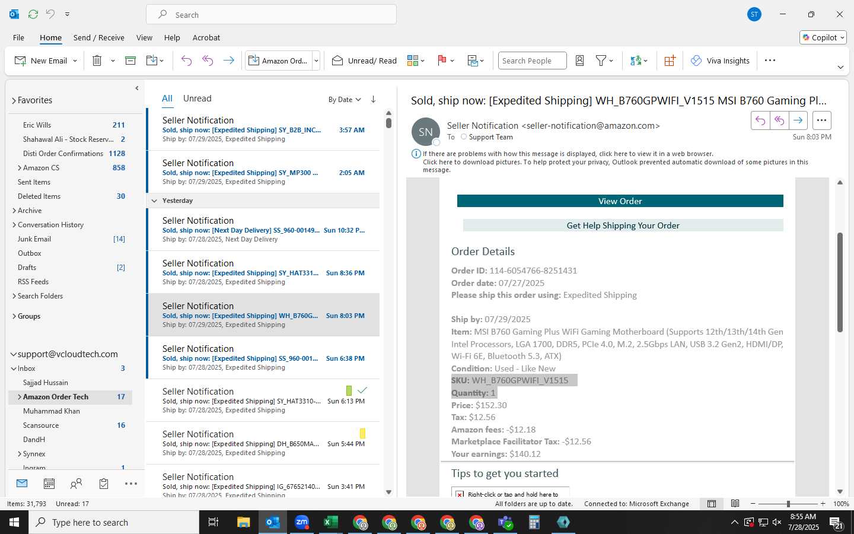The width and height of the screenshot is (854, 534).
Task: Click Reply All button in reading pane
Action: [779, 120]
